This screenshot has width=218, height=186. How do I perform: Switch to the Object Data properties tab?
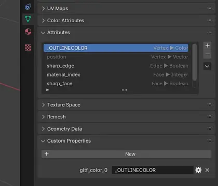pyautogui.click(x=28, y=19)
